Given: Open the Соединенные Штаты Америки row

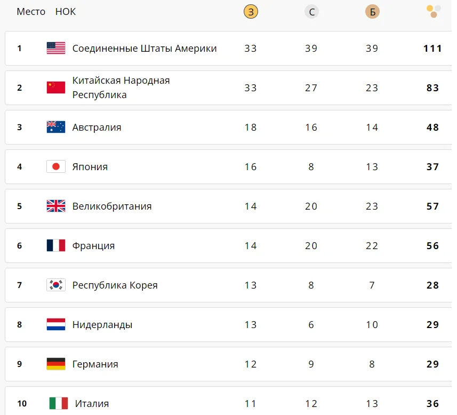Looking at the screenshot, I should [228, 48].
